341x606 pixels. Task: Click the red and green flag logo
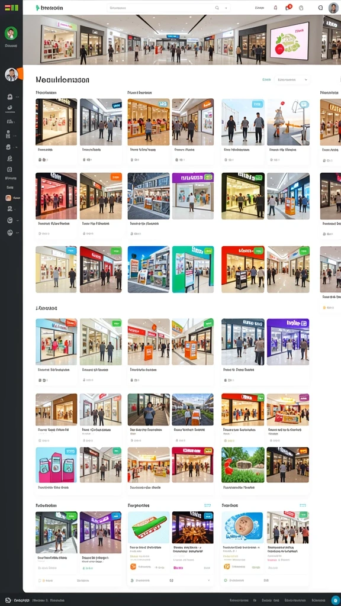[11, 8]
